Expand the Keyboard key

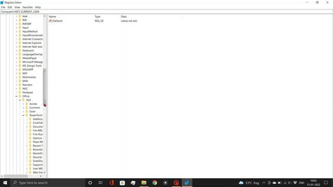[17, 51]
